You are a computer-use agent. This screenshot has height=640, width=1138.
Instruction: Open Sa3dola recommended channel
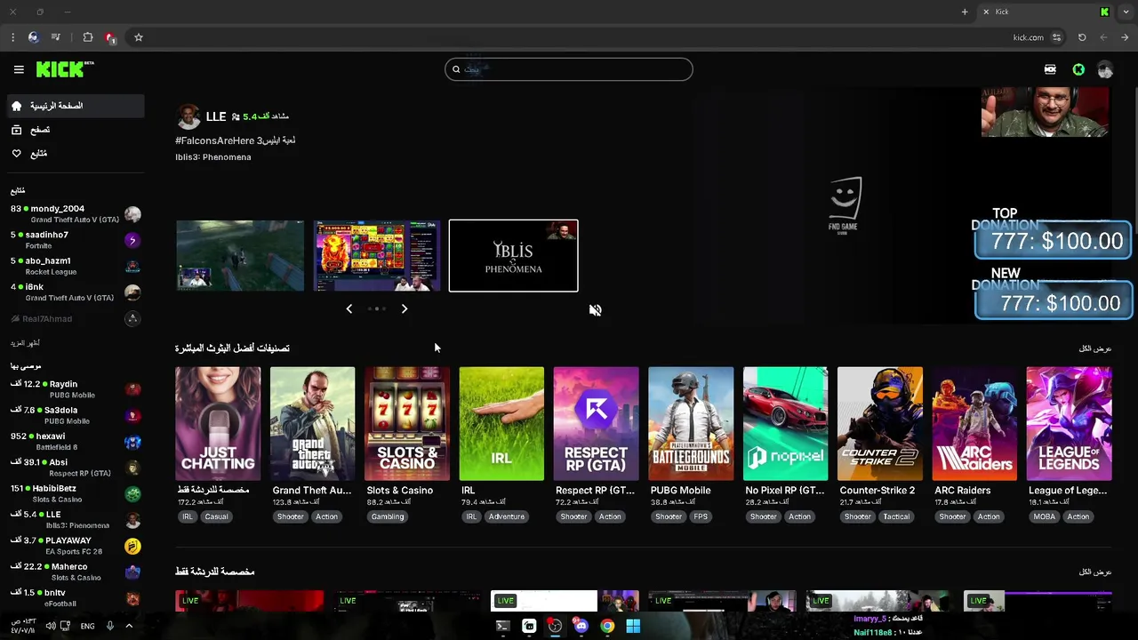point(76,415)
